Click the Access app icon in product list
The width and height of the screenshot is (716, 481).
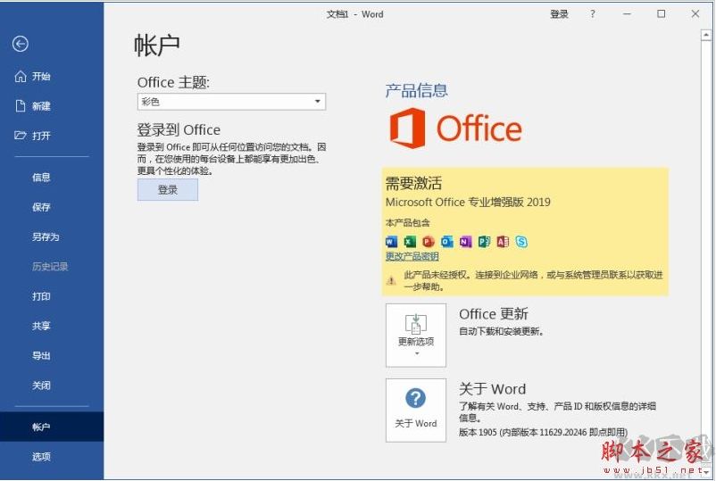[x=503, y=242]
